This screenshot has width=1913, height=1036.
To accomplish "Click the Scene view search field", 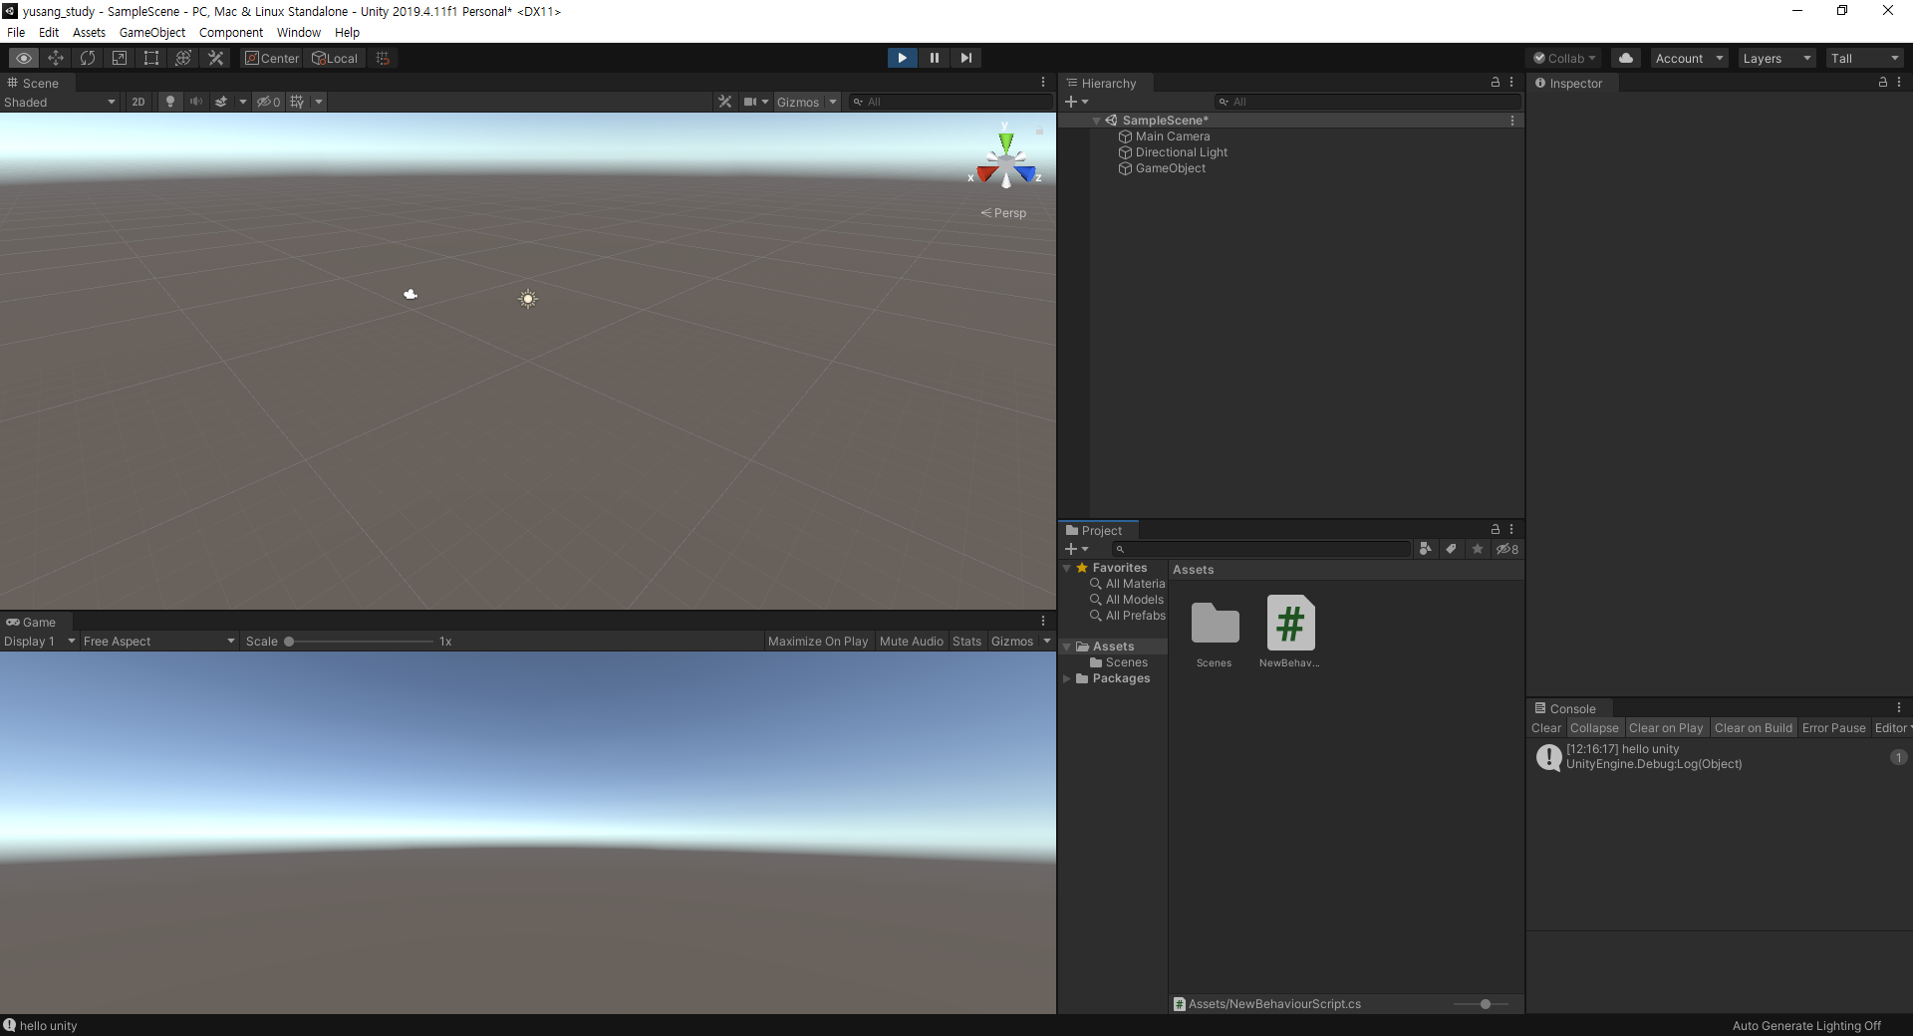I will [x=952, y=102].
